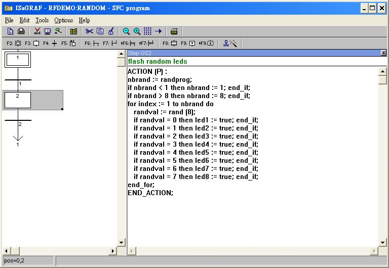Select the F2 initial step tool
The width and height of the screenshot is (389, 268).
(x=18, y=43)
